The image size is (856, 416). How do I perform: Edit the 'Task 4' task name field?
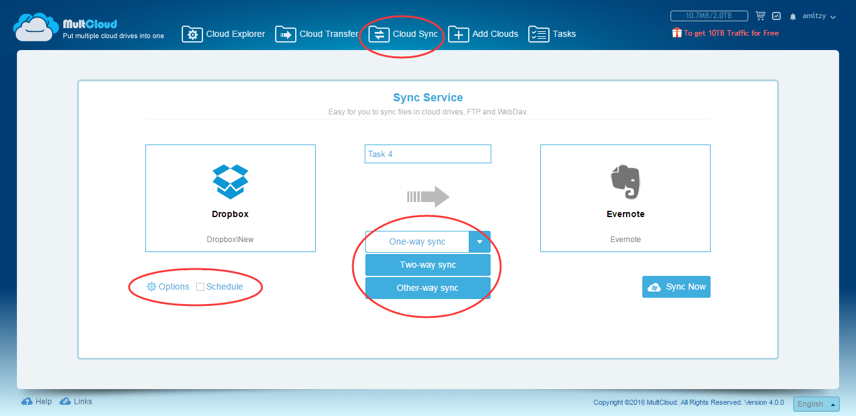click(x=428, y=154)
